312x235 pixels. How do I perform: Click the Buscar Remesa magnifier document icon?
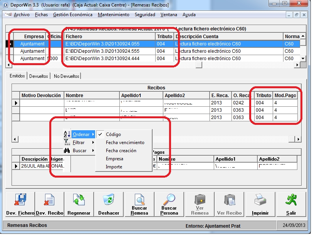139,200
